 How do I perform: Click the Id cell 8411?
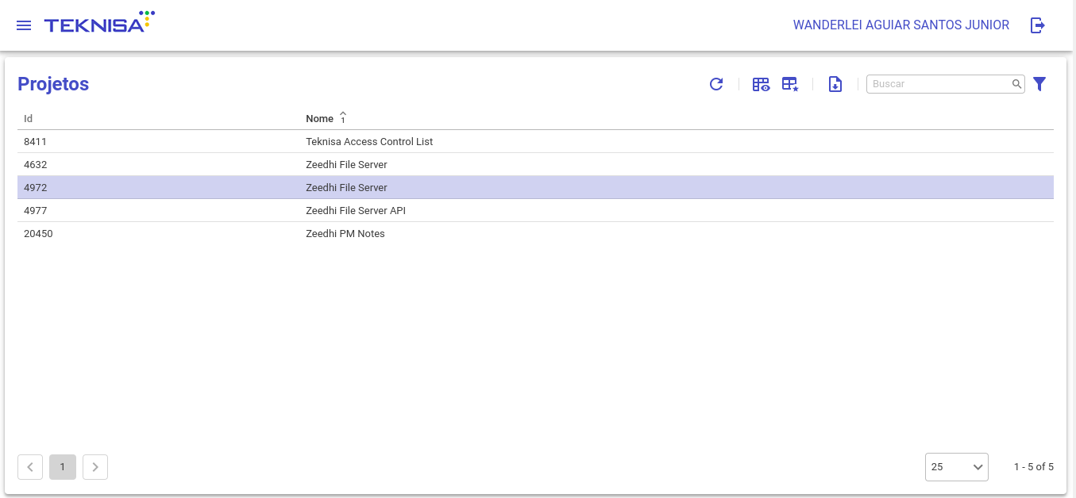pos(35,142)
